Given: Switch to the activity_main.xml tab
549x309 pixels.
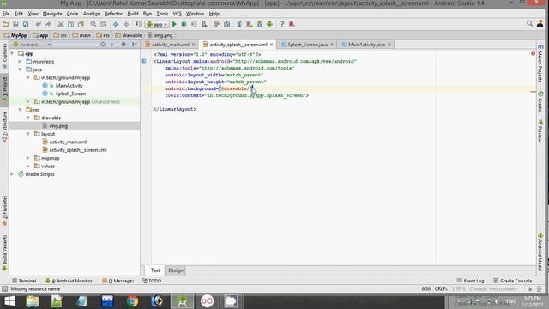Looking at the screenshot, I should tap(170, 45).
